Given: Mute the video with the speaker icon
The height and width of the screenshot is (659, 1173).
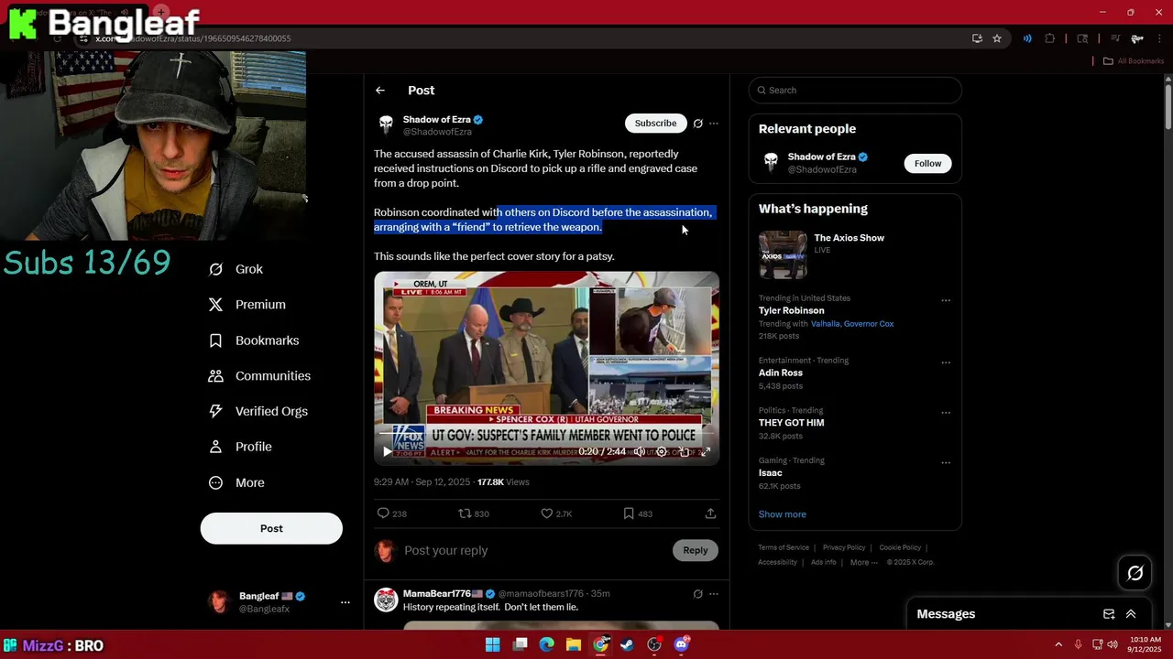Looking at the screenshot, I should (639, 451).
